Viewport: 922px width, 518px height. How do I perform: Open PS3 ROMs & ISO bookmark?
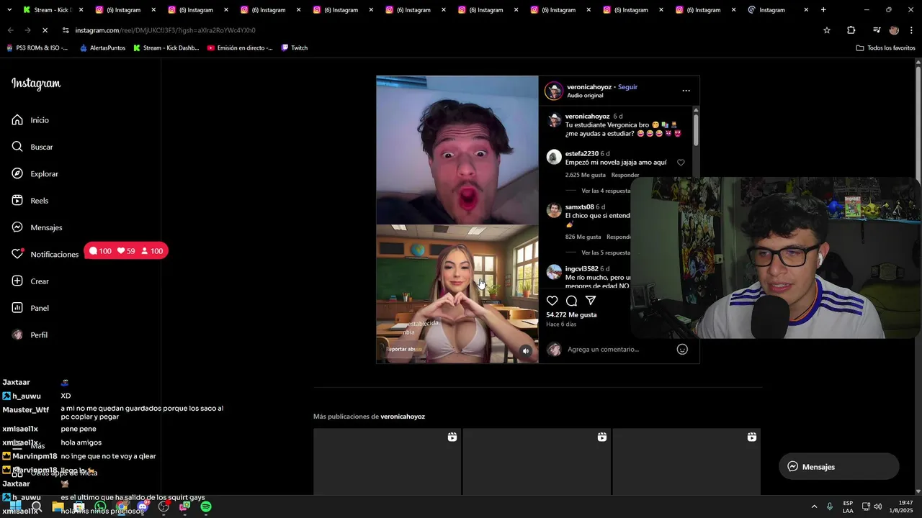click(x=37, y=48)
